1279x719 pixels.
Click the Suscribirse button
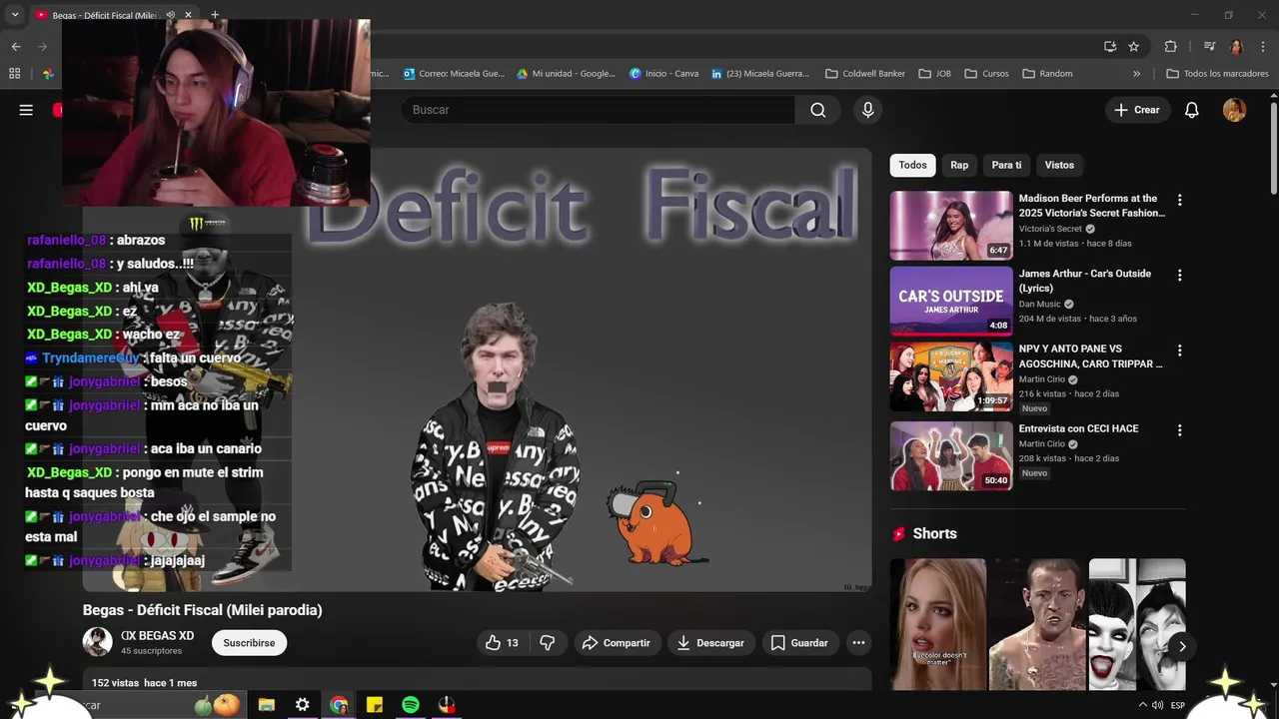249,643
